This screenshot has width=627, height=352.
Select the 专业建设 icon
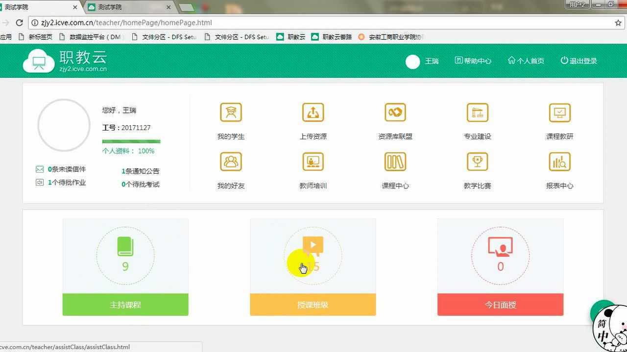coord(478,112)
